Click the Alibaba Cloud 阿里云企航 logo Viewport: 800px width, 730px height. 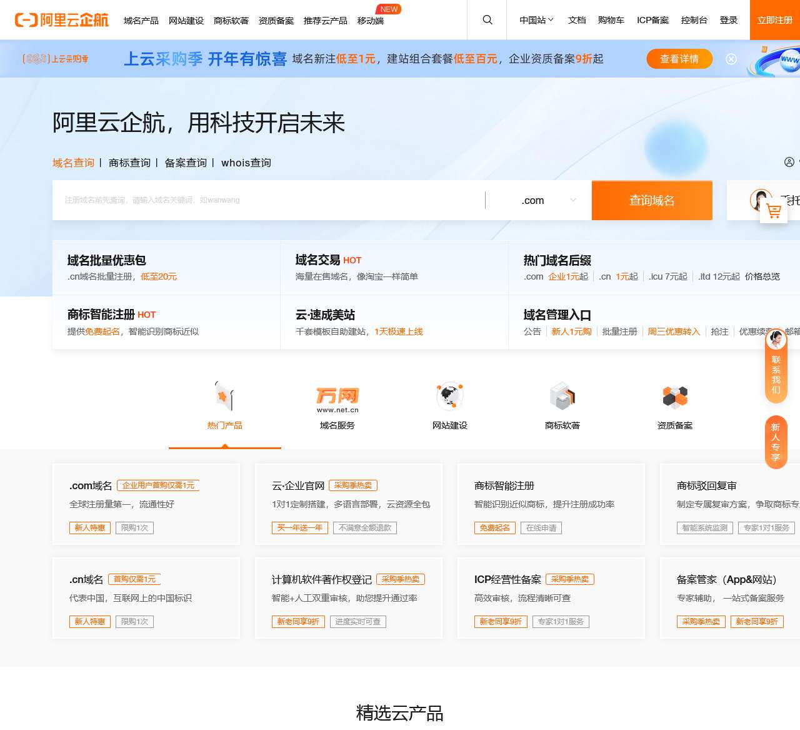[61, 20]
